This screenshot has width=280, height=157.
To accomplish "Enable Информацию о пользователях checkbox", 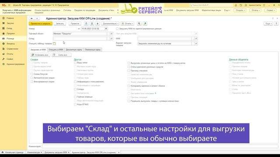I will 75,82.
